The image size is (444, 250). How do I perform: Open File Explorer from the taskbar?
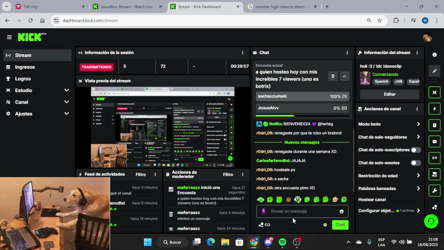point(225,242)
